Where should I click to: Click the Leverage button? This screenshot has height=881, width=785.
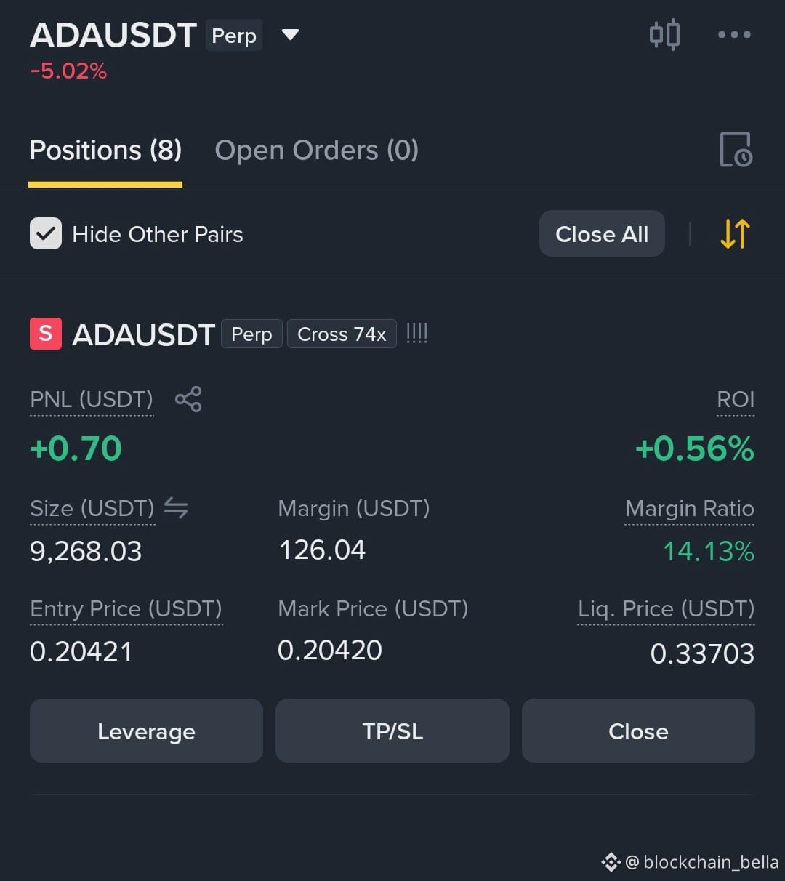click(146, 731)
